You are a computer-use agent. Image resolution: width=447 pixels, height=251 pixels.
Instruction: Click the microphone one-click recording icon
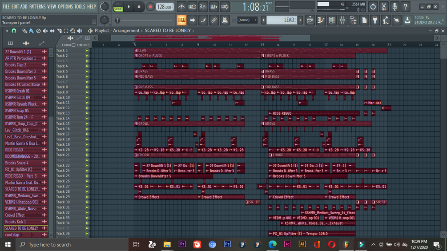(395, 7)
